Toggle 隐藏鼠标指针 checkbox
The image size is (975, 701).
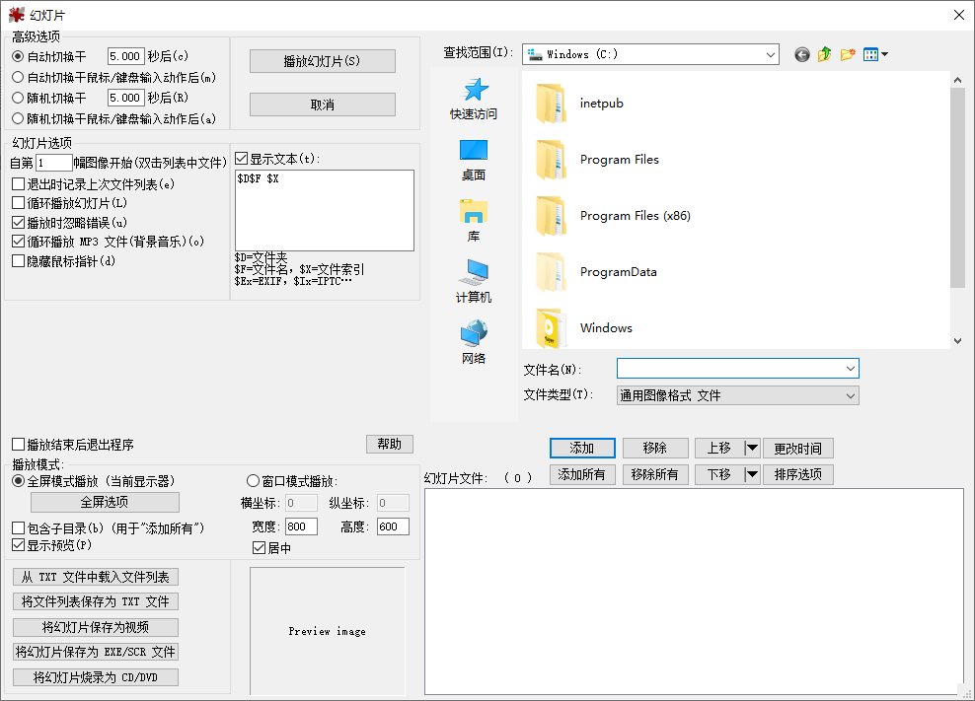pos(19,261)
